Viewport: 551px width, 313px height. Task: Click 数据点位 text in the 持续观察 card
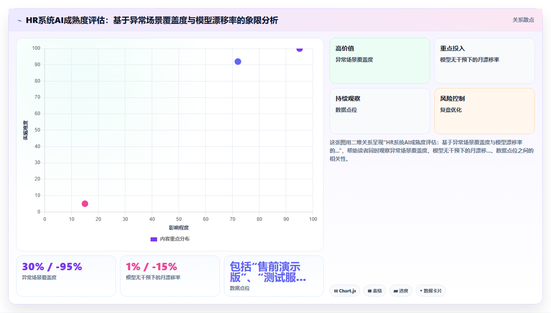coord(346,110)
